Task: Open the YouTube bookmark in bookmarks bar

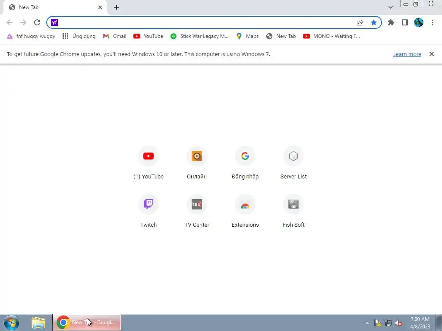Action: 148,36
